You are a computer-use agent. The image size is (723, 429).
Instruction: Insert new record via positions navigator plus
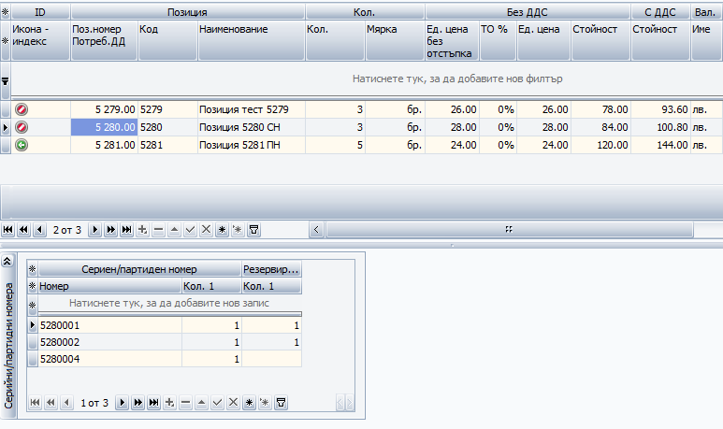[x=142, y=230]
